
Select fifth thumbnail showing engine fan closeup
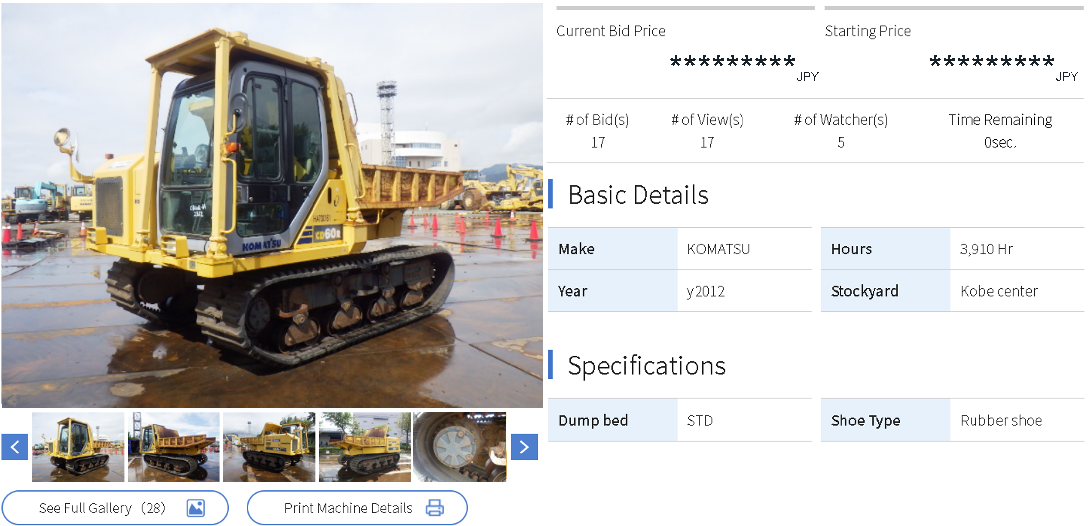tap(460, 447)
